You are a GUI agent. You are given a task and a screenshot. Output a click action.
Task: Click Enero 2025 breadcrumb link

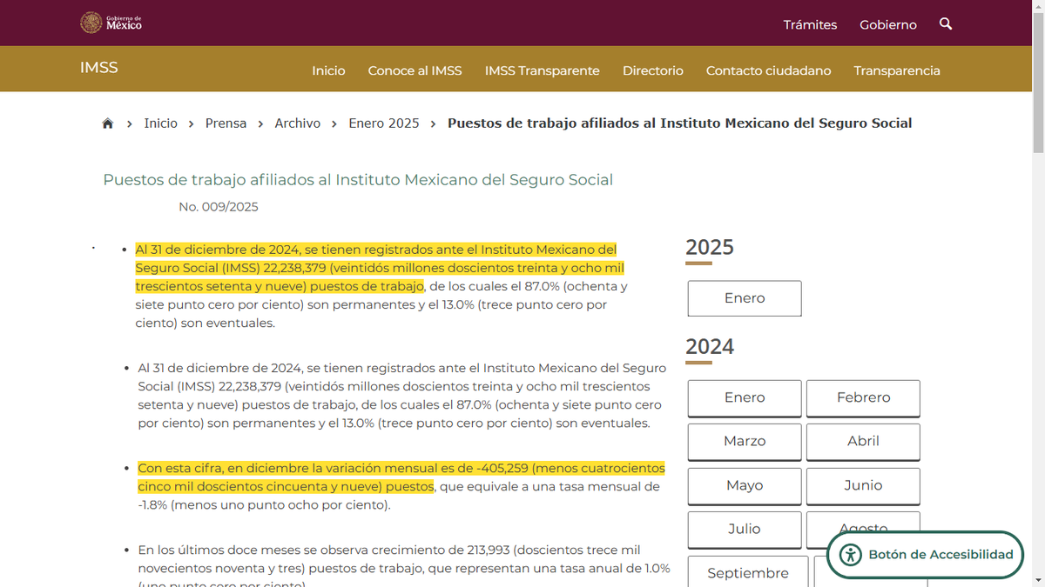coord(384,123)
